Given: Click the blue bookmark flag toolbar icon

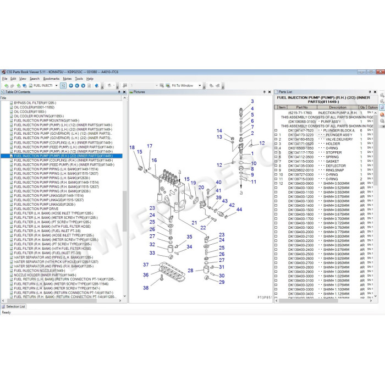Looking at the screenshot, I should (x=97, y=86).
